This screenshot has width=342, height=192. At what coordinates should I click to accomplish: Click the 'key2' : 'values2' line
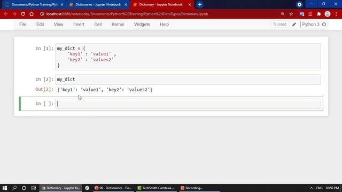click(x=90, y=60)
